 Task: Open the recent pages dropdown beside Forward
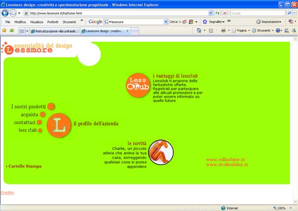[19, 13]
